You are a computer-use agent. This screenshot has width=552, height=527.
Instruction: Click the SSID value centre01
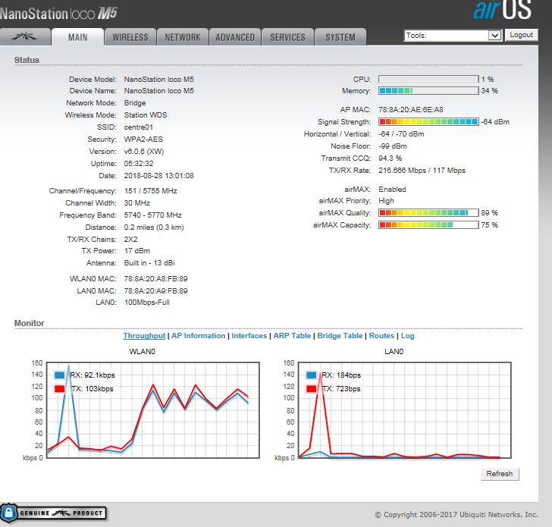[x=138, y=127]
